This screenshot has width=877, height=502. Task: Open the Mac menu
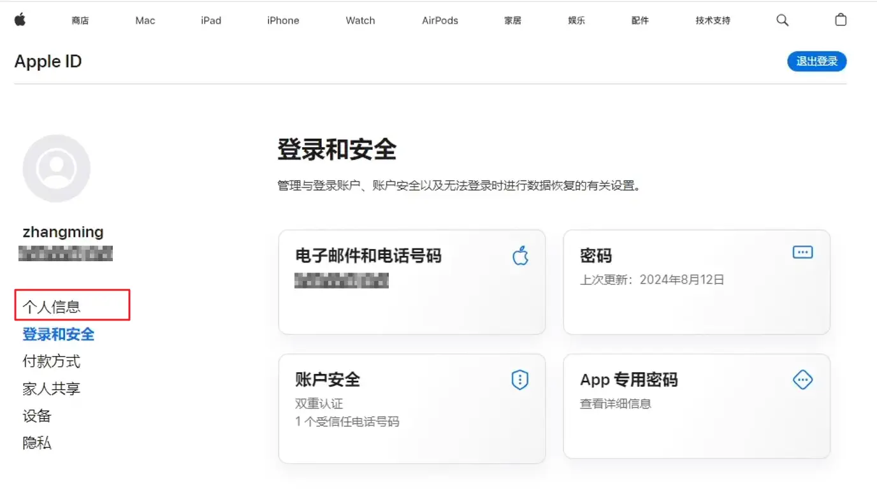(x=145, y=20)
